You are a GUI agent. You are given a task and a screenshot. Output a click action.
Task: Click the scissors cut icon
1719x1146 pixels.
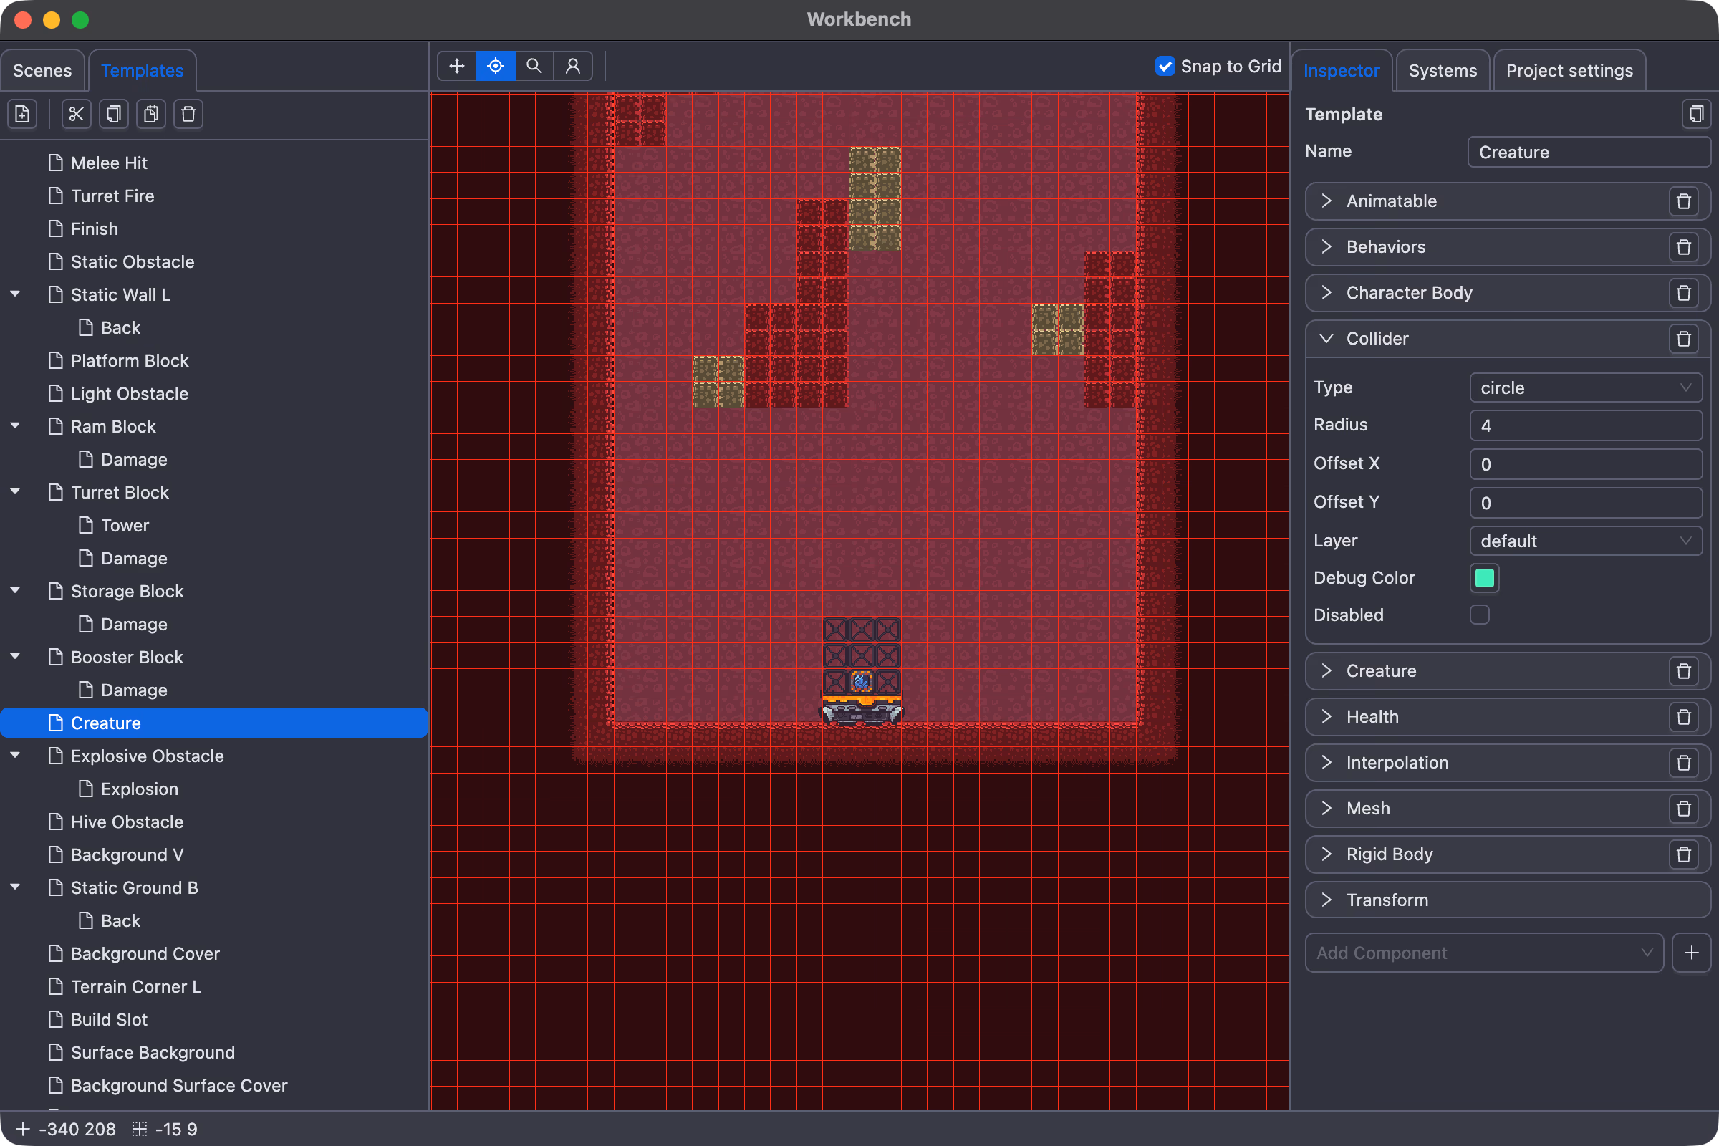pyautogui.click(x=76, y=114)
